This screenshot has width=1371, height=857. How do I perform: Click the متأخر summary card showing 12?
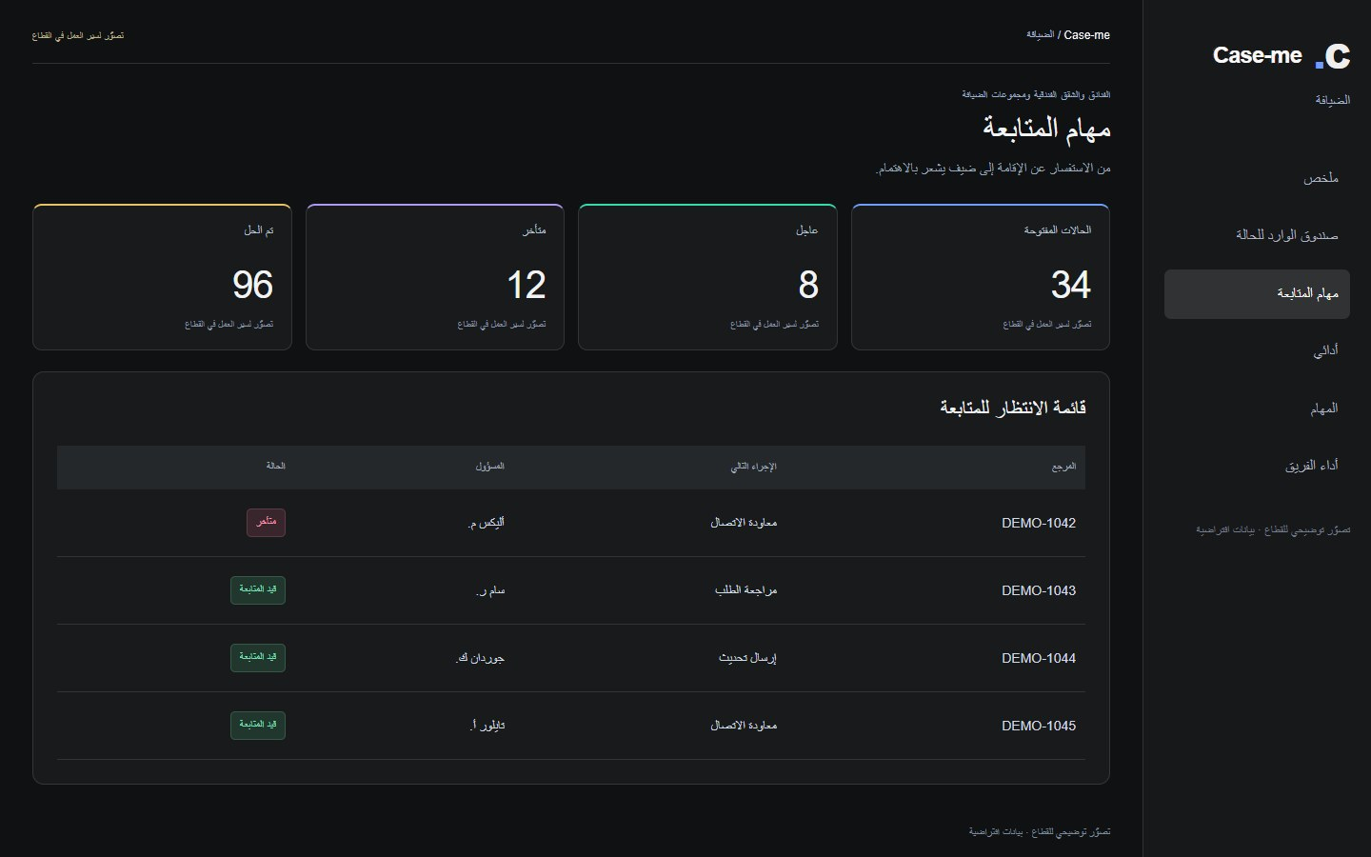point(435,277)
